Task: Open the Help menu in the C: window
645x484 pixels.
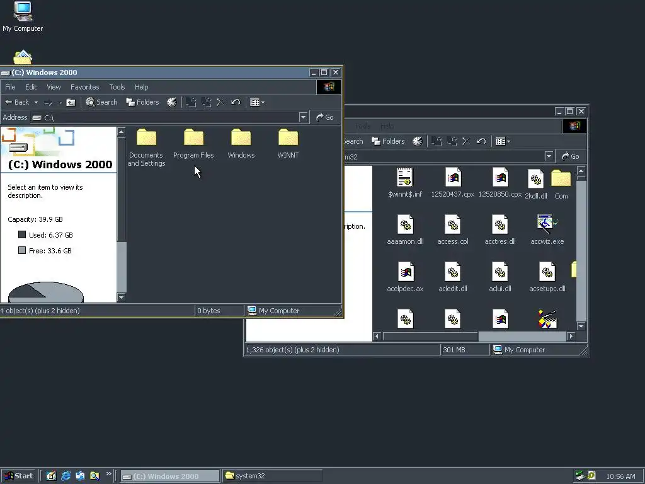Action: [x=142, y=87]
